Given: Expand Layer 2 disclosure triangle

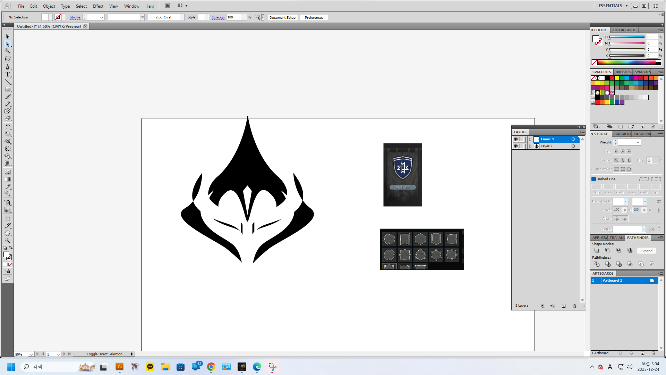Looking at the screenshot, I should tap(530, 146).
